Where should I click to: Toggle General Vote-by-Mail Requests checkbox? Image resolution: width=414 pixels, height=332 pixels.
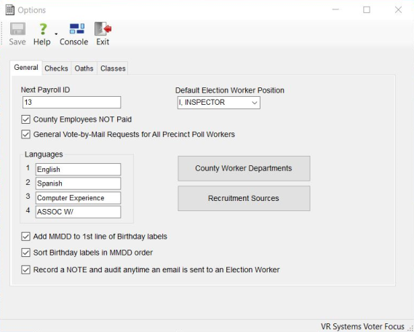(x=25, y=134)
